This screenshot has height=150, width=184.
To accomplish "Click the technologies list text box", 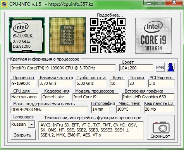I will [x=91, y=130].
